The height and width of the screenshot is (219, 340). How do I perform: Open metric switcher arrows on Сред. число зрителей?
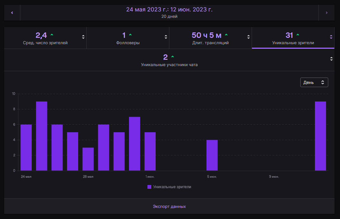coord(83,37)
